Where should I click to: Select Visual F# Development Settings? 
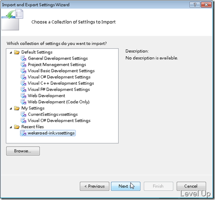(59, 89)
